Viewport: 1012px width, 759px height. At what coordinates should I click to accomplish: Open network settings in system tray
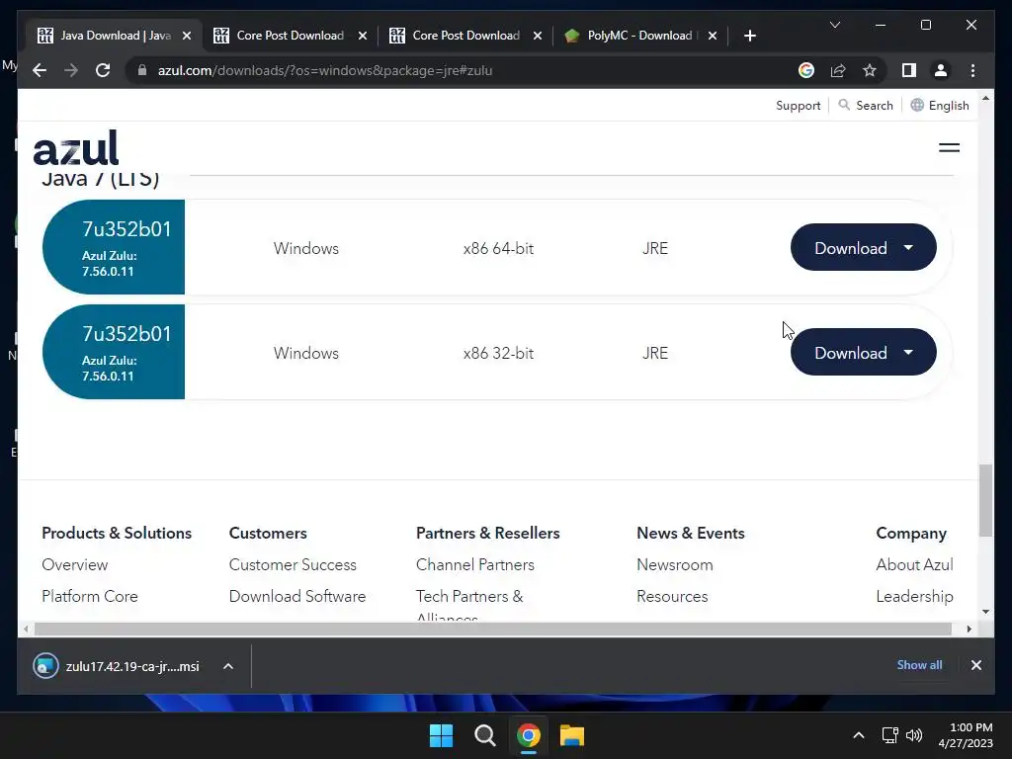[x=890, y=735]
